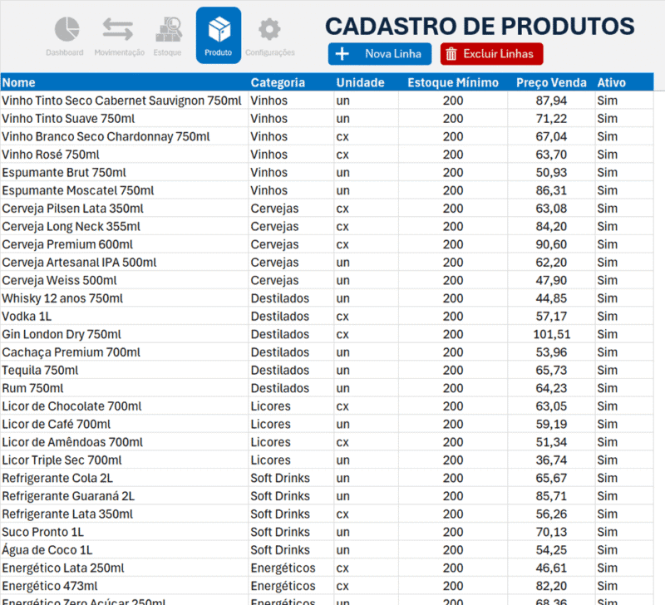
Task: Select cell Espumante Moscatel 750ml
Action: pyautogui.click(x=124, y=190)
